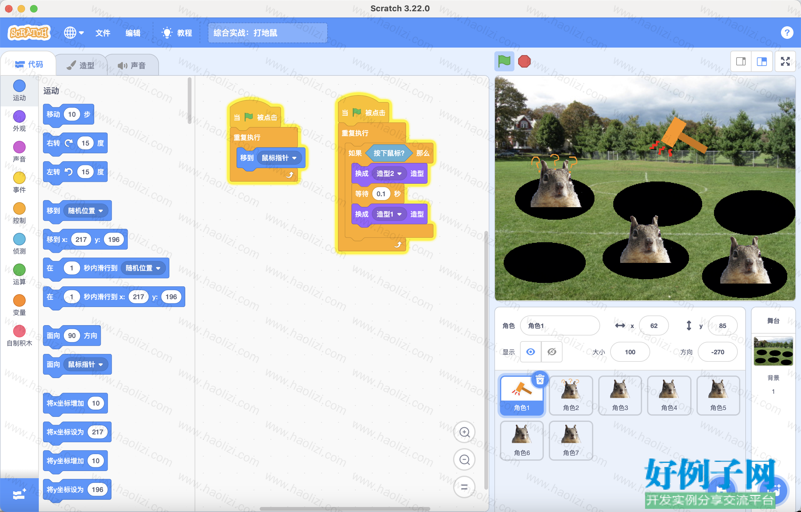Open the 造型1 costume dropdown

coord(389,214)
